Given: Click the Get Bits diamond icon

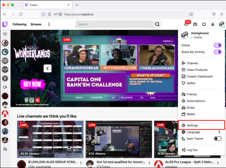Looking at the screenshot, I should (213, 24).
